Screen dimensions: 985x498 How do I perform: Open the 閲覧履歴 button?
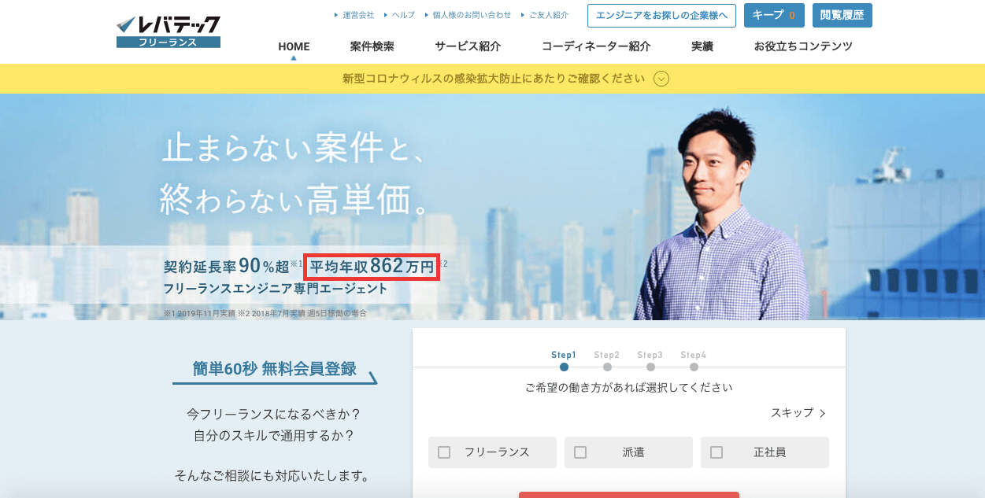(842, 15)
